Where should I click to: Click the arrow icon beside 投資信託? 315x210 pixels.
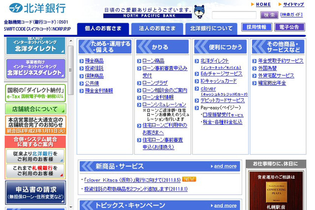pyautogui.click(x=82, y=69)
